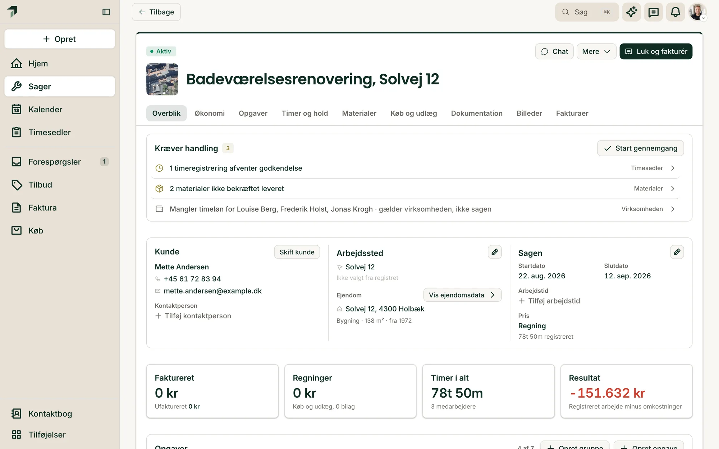This screenshot has width=719, height=449.
Task: Go to Hjem in sidebar
Action: (60, 64)
